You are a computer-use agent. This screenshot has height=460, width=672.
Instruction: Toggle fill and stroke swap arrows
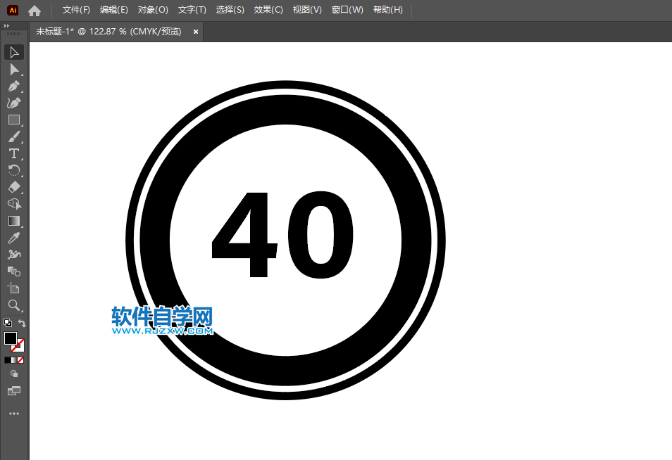22,321
